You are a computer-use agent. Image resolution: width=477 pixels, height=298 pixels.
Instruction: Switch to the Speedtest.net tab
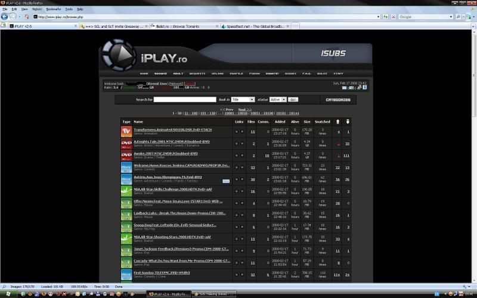pyautogui.click(x=255, y=26)
